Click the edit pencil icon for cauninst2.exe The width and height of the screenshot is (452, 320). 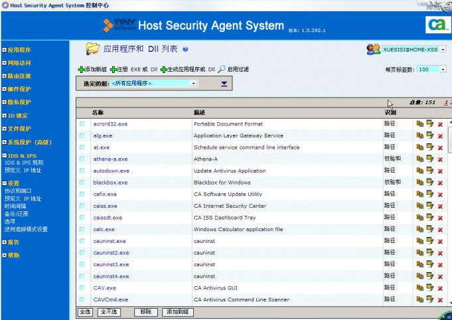[x=430, y=252]
